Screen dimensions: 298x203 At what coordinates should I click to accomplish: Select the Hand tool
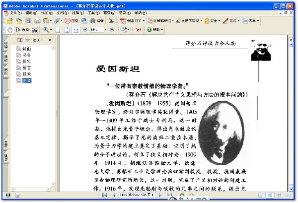10,30
